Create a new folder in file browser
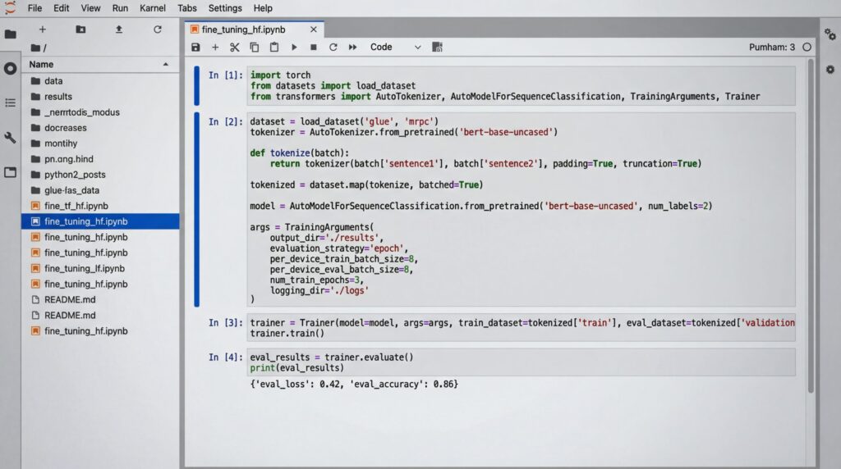Screen dimensions: 841x469 click(80, 30)
